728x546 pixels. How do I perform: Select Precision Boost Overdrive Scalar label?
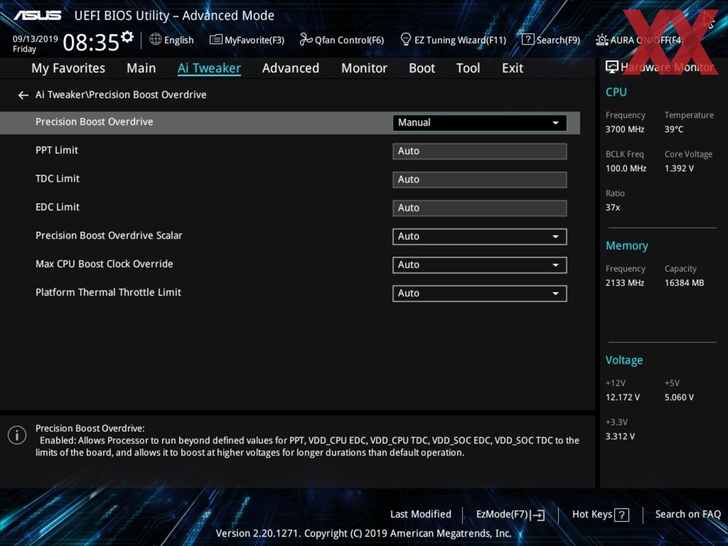(109, 236)
